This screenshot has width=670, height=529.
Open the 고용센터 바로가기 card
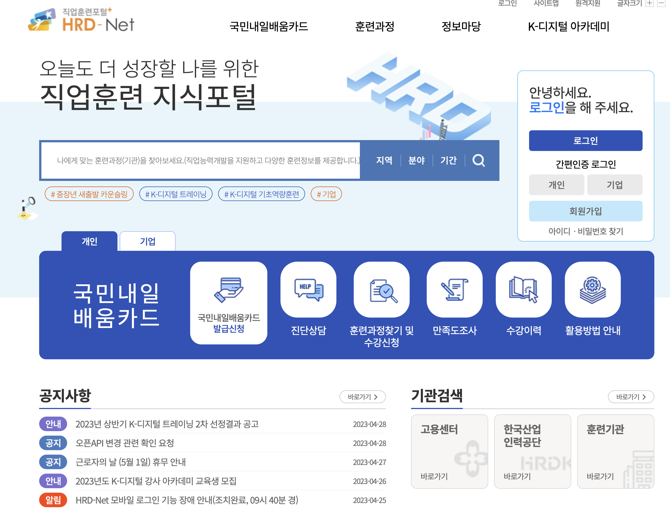click(449, 452)
